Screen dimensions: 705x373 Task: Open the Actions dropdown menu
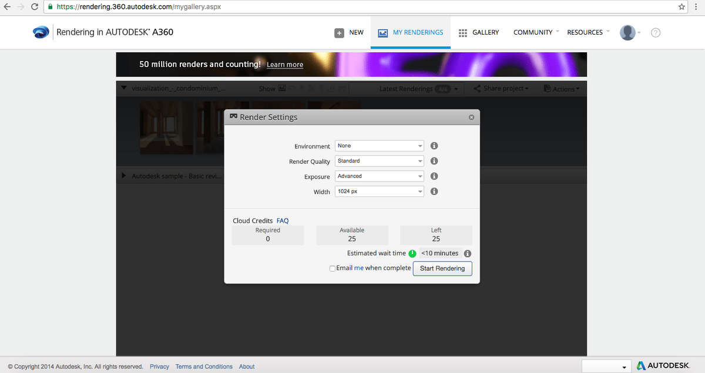(x=562, y=89)
